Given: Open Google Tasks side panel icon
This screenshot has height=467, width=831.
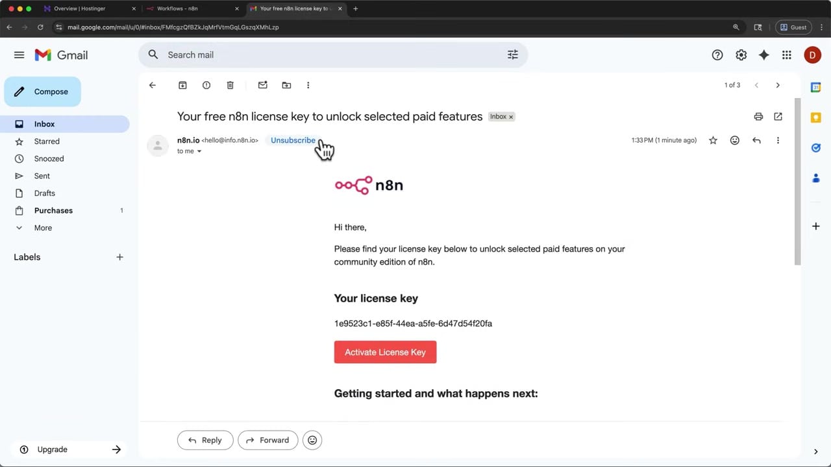Looking at the screenshot, I should [x=816, y=148].
